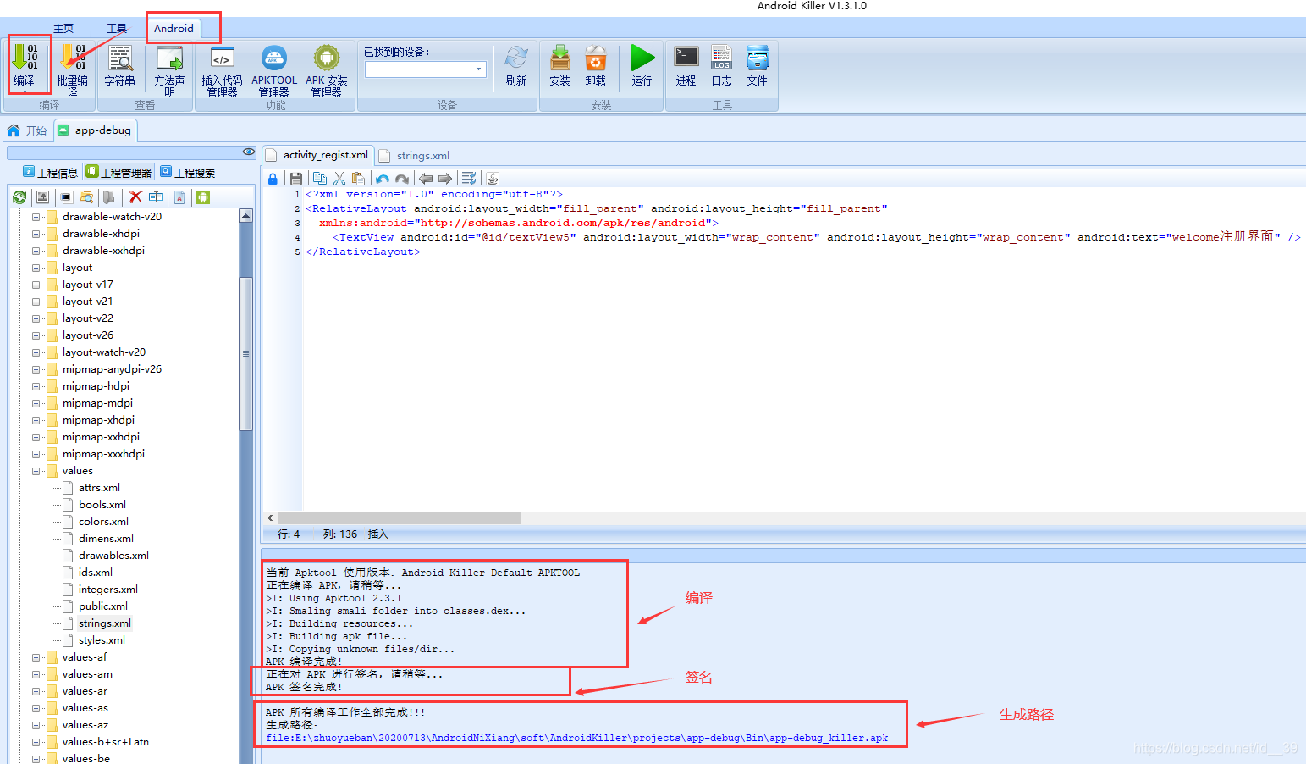
Task: Click the cut scissors icon in editor toolbar
Action: (x=339, y=179)
